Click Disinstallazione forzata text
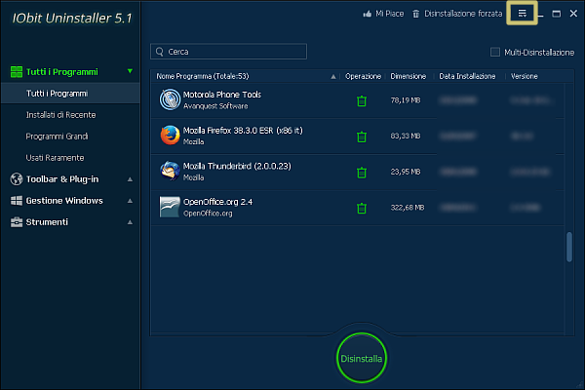The height and width of the screenshot is (390, 585). click(463, 14)
